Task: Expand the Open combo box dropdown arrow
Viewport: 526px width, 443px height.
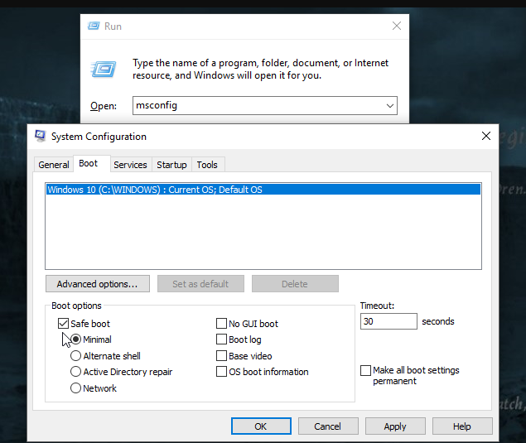Action: click(x=390, y=106)
